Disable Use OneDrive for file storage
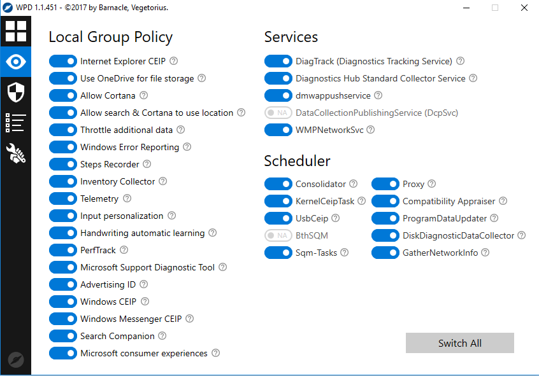The image size is (539, 376). pyautogui.click(x=63, y=78)
